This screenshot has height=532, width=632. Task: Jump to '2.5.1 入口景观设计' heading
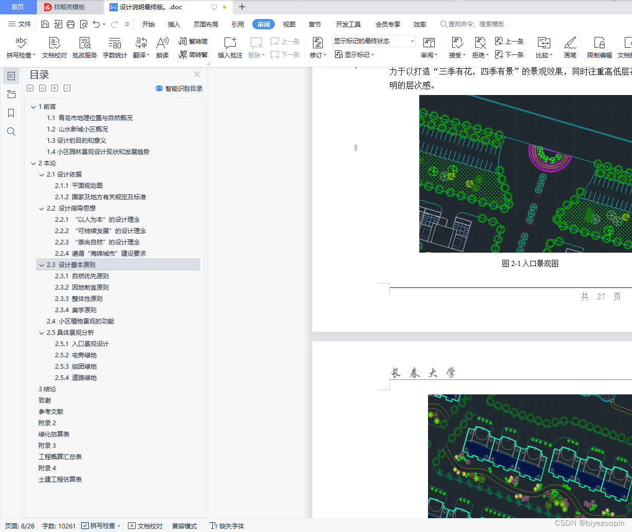(x=82, y=344)
